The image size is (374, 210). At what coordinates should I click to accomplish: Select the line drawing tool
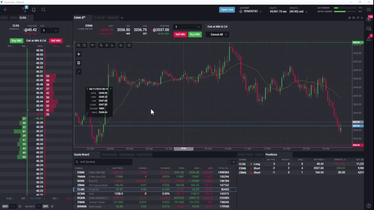tap(79, 71)
